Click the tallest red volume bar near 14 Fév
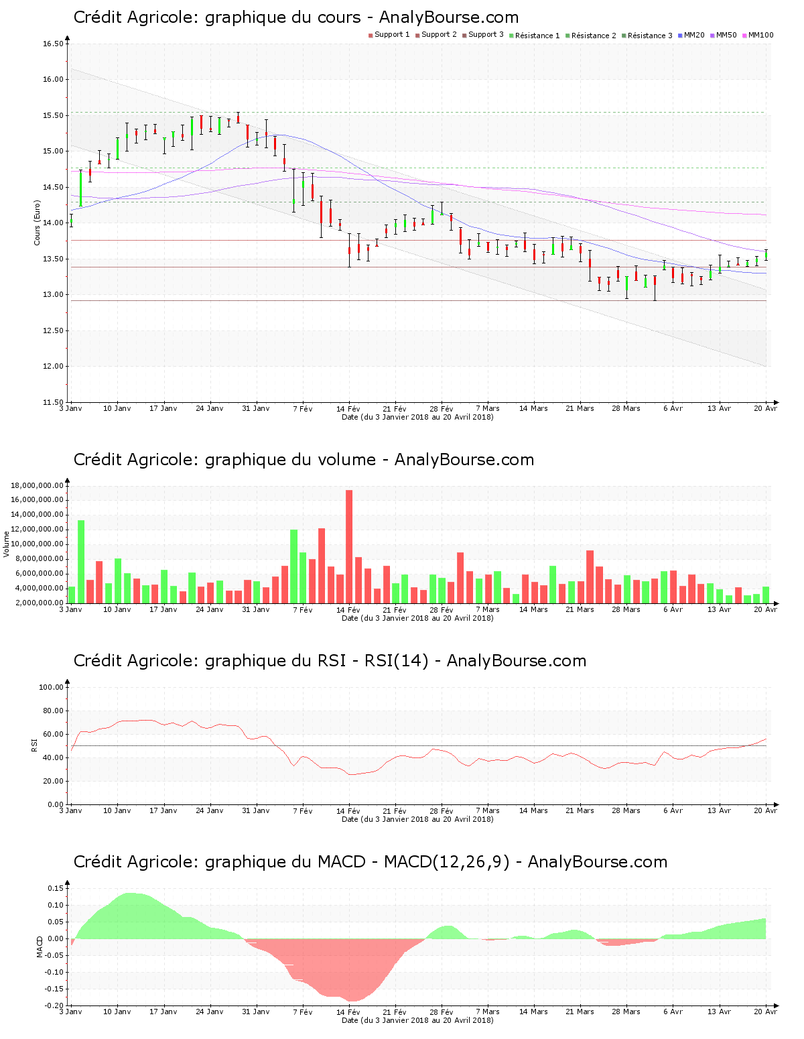This screenshot has height=1039, width=804. [x=349, y=546]
